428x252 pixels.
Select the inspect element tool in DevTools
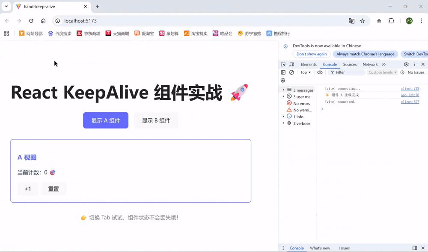[x=283, y=64]
